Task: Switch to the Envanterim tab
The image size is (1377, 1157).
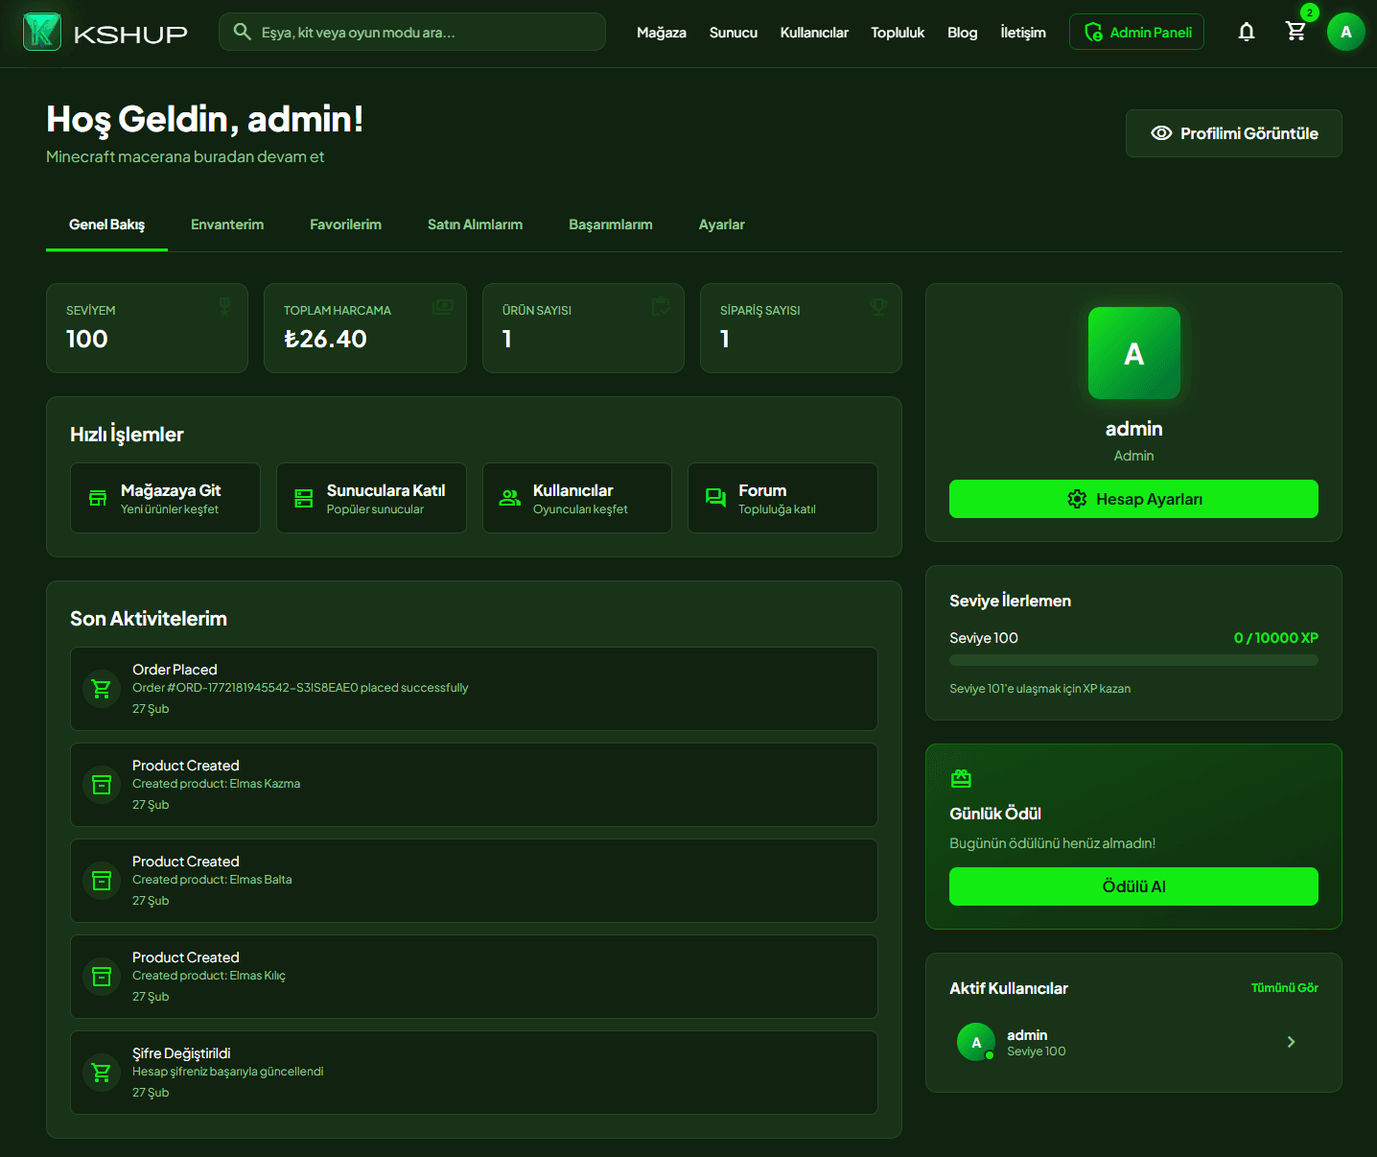Action: (227, 224)
